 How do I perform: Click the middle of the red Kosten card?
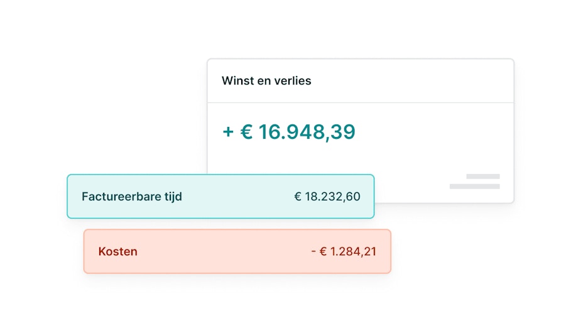237,251
